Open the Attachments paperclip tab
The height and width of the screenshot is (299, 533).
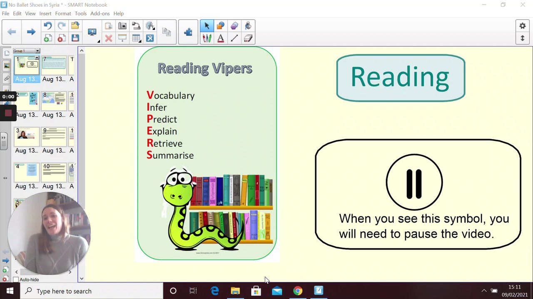(7, 78)
